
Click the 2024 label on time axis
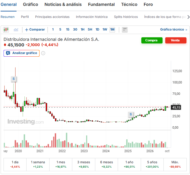[106, 151]
